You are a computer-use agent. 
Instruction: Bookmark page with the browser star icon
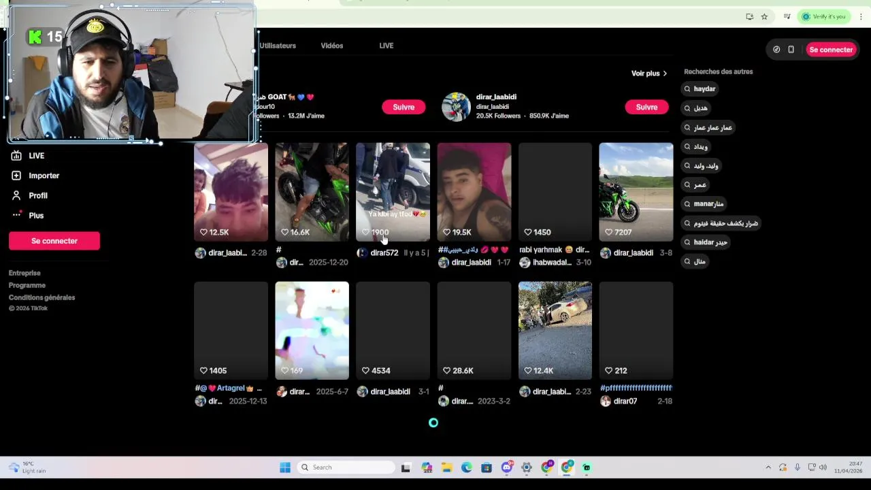tap(764, 16)
